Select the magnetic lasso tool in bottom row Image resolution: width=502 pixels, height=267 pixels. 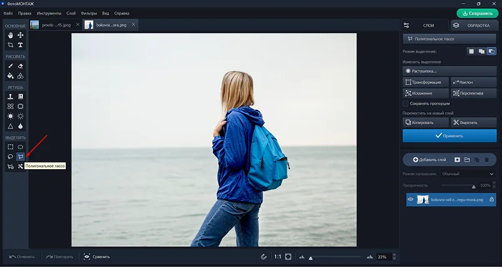click(x=11, y=166)
